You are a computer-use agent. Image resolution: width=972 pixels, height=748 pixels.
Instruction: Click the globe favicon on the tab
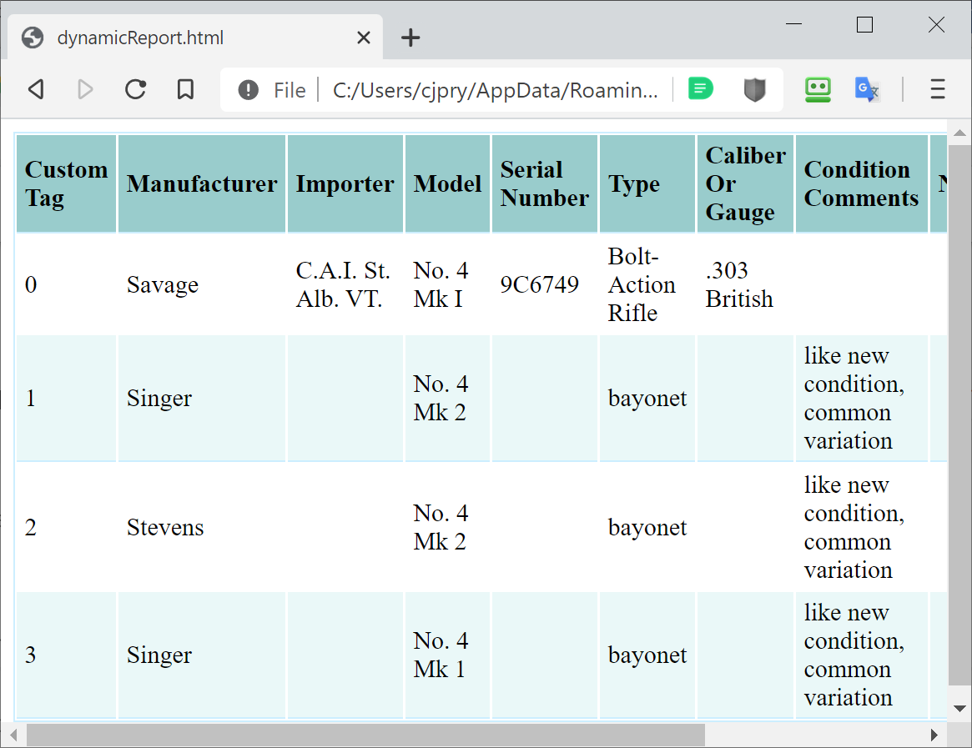(33, 38)
